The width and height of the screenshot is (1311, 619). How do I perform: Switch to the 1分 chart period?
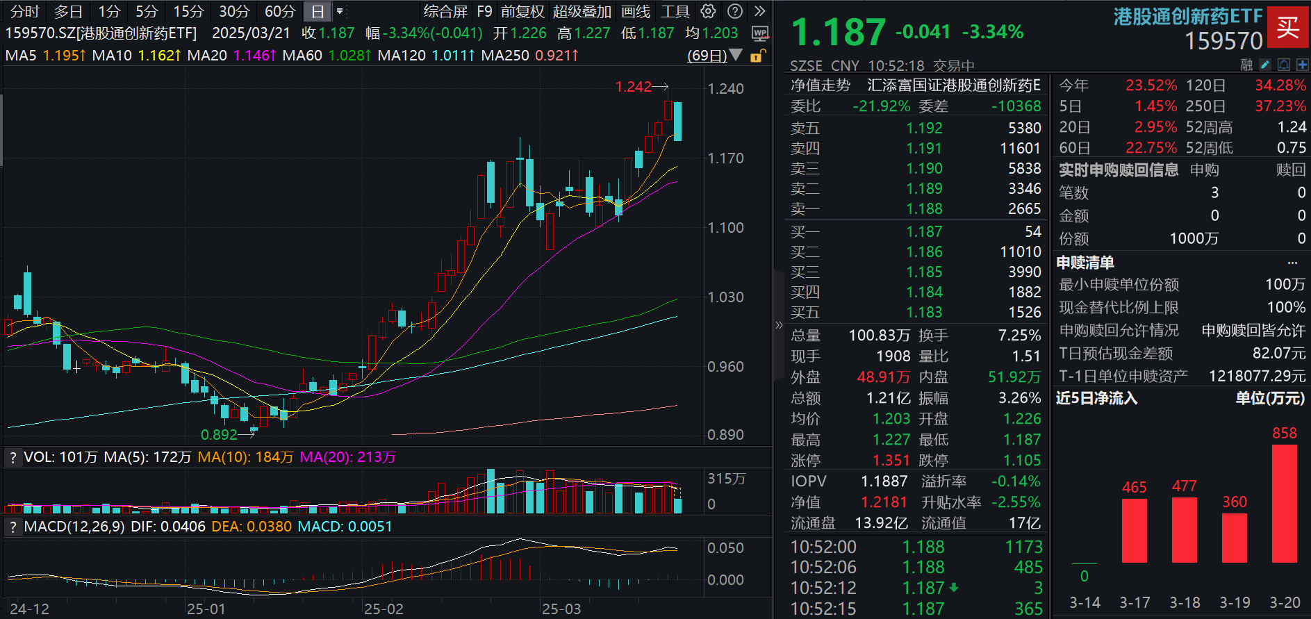109,11
